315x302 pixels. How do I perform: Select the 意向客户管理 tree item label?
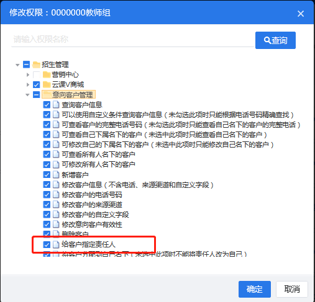click(73, 95)
